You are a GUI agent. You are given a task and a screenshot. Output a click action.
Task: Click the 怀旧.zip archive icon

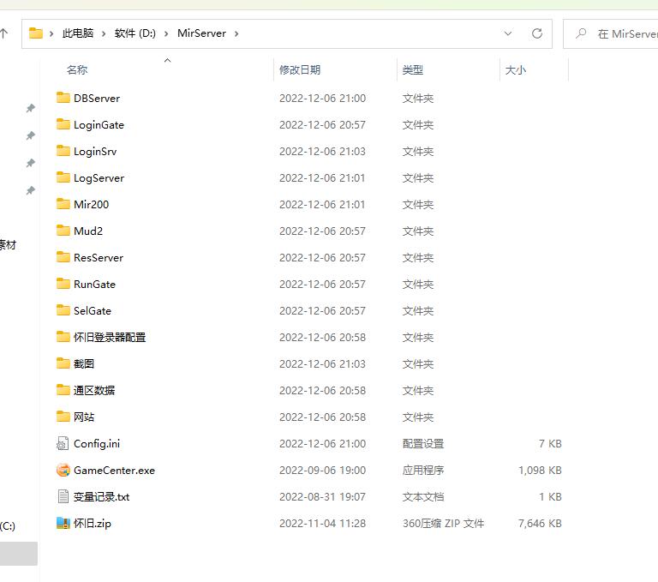tap(63, 523)
